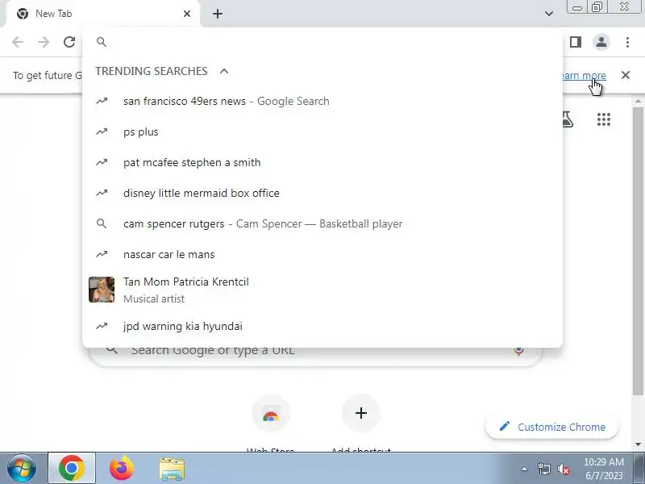This screenshot has height=484, width=645.
Task: Click the Learn more link
Action: pos(584,75)
